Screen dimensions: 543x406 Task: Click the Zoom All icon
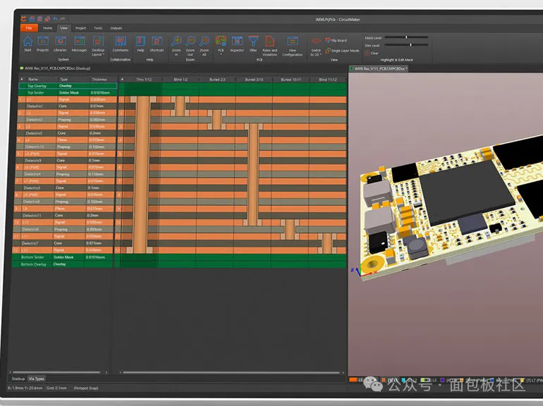pyautogui.click(x=204, y=42)
